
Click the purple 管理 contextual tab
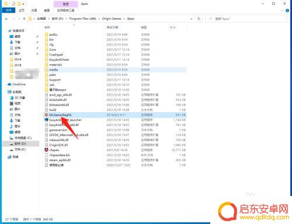pos(66,4)
